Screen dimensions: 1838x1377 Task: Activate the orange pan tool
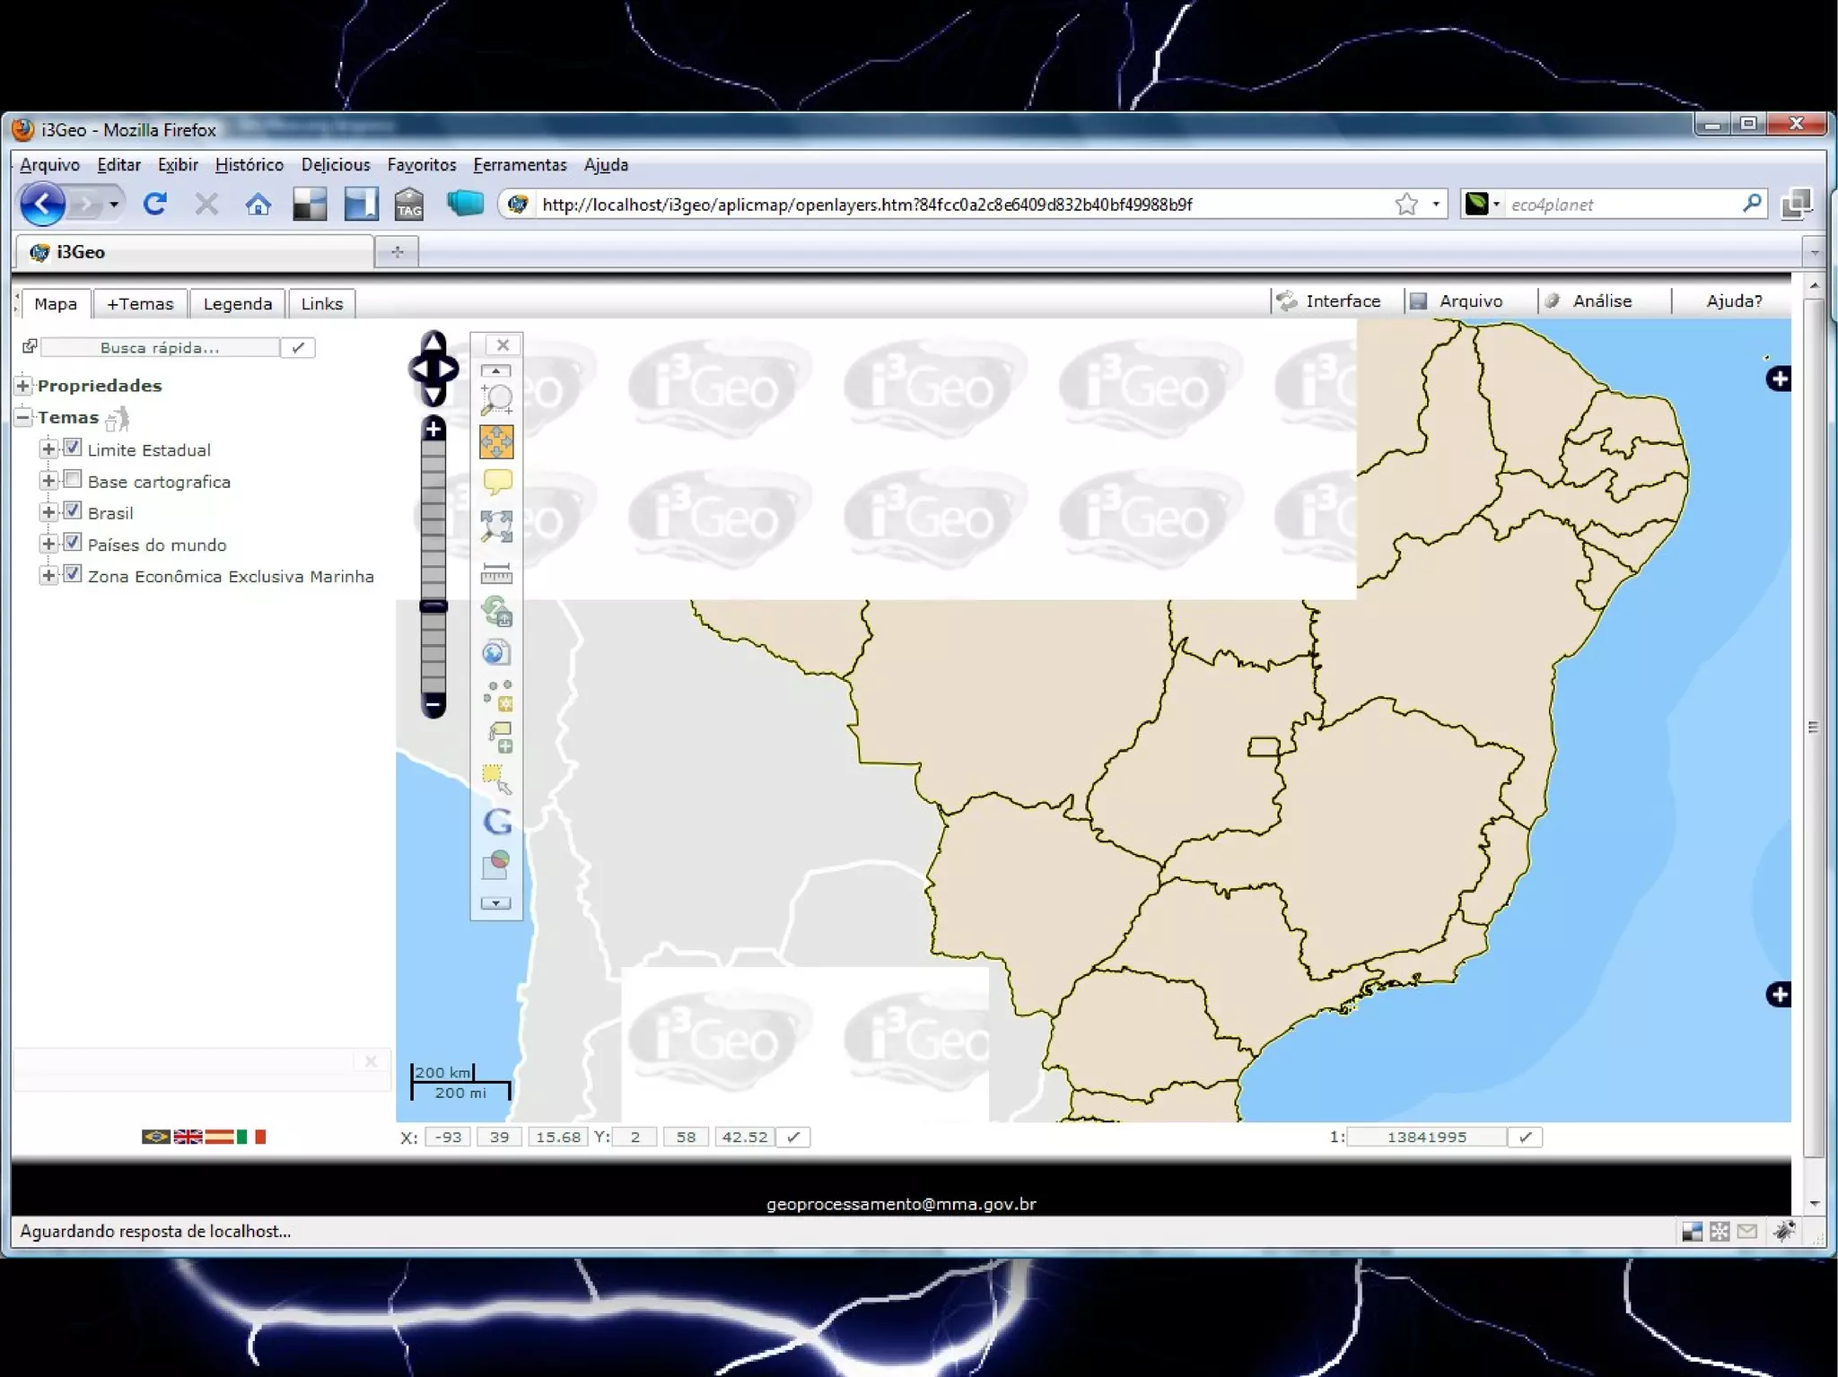click(x=496, y=441)
